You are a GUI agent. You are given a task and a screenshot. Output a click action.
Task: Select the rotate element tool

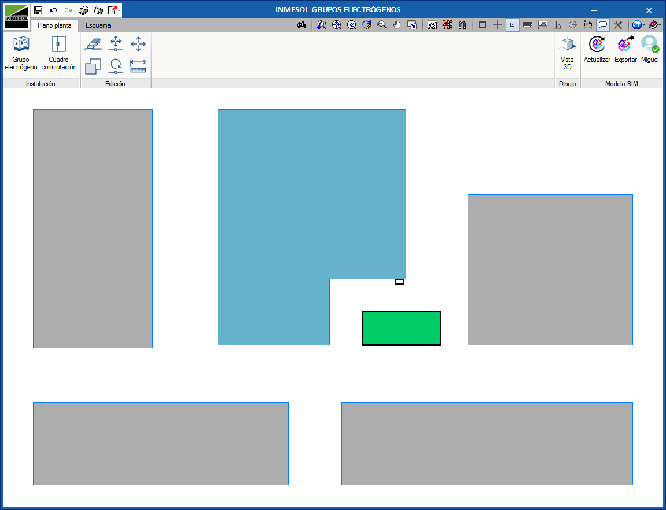tap(116, 66)
